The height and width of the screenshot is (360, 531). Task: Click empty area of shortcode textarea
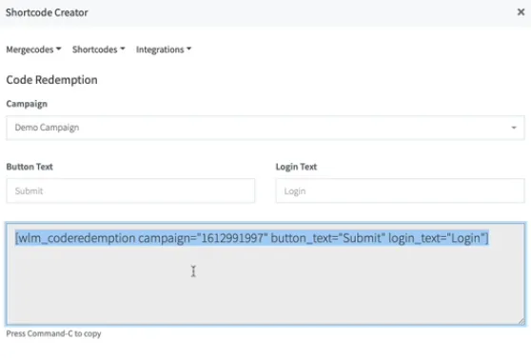point(265,289)
